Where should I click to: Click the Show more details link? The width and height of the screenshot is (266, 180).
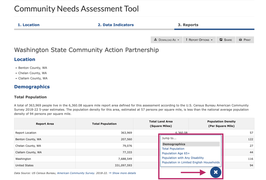pos(124,173)
